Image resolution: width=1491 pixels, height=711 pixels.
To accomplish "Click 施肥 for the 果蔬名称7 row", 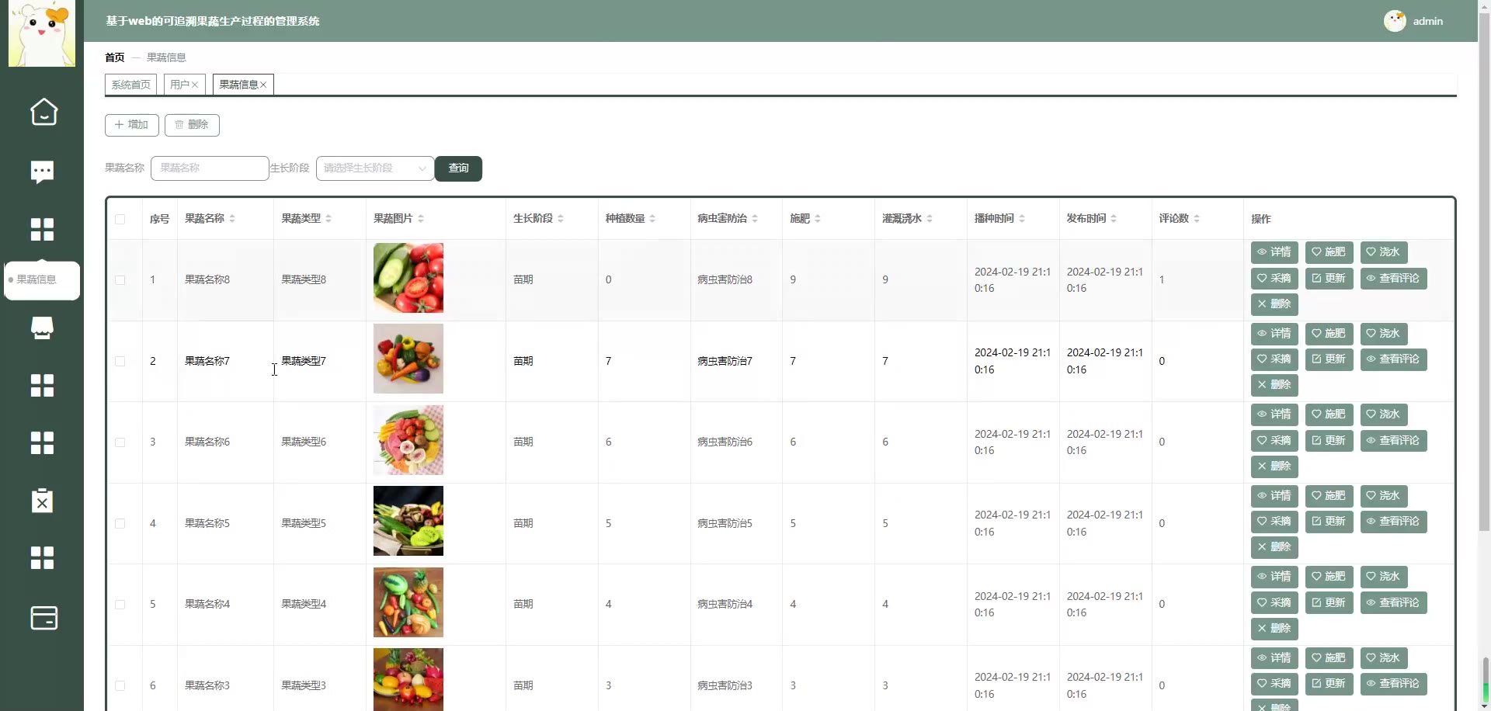I will click(1329, 334).
